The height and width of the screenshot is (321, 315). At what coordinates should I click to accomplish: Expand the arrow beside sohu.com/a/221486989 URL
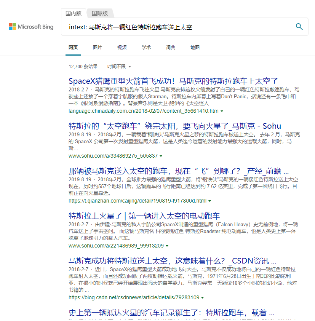pyautogui.click(x=167, y=246)
